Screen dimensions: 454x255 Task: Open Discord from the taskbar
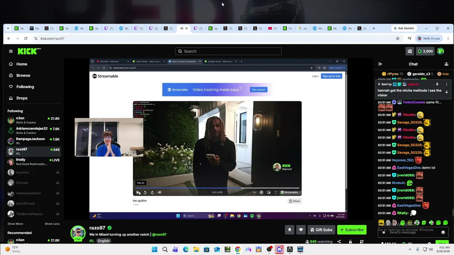(x=279, y=249)
